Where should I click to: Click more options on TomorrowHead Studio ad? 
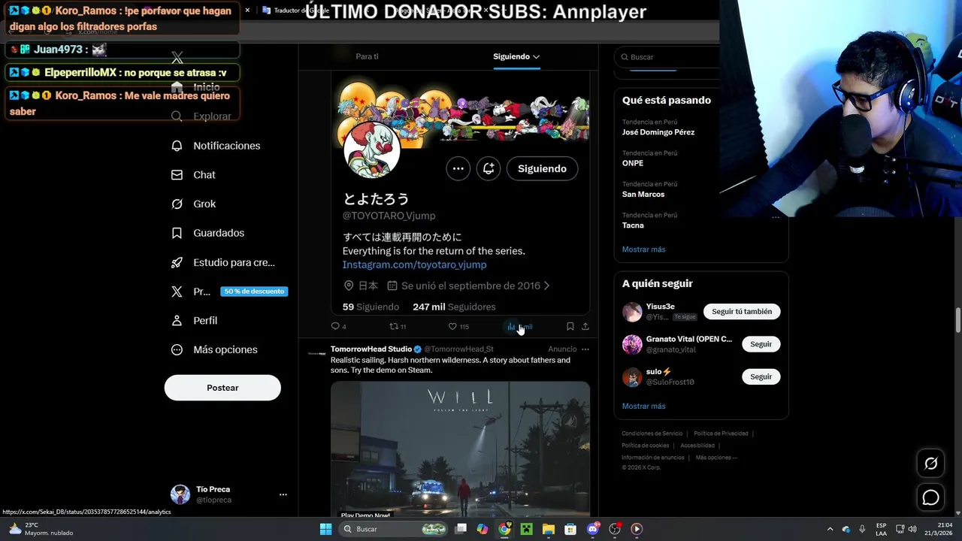(x=585, y=349)
